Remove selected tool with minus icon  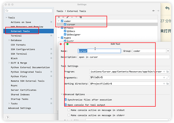[63, 17]
